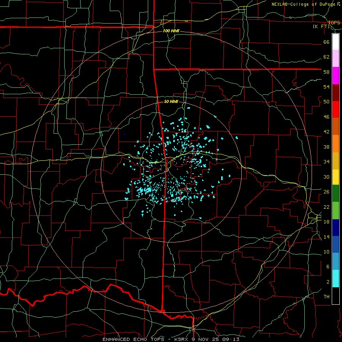This screenshot has width=342, height=342.
Task: Click the light pink legend swatch
Action: [336, 59]
